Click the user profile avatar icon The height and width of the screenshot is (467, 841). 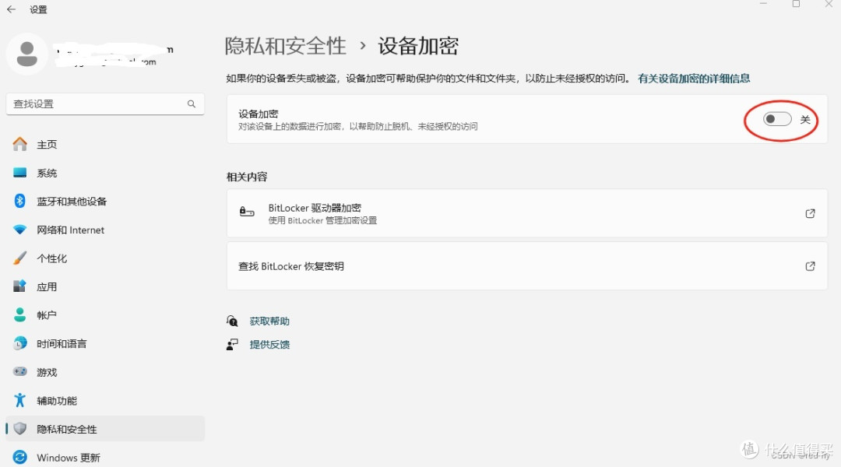pyautogui.click(x=26, y=54)
